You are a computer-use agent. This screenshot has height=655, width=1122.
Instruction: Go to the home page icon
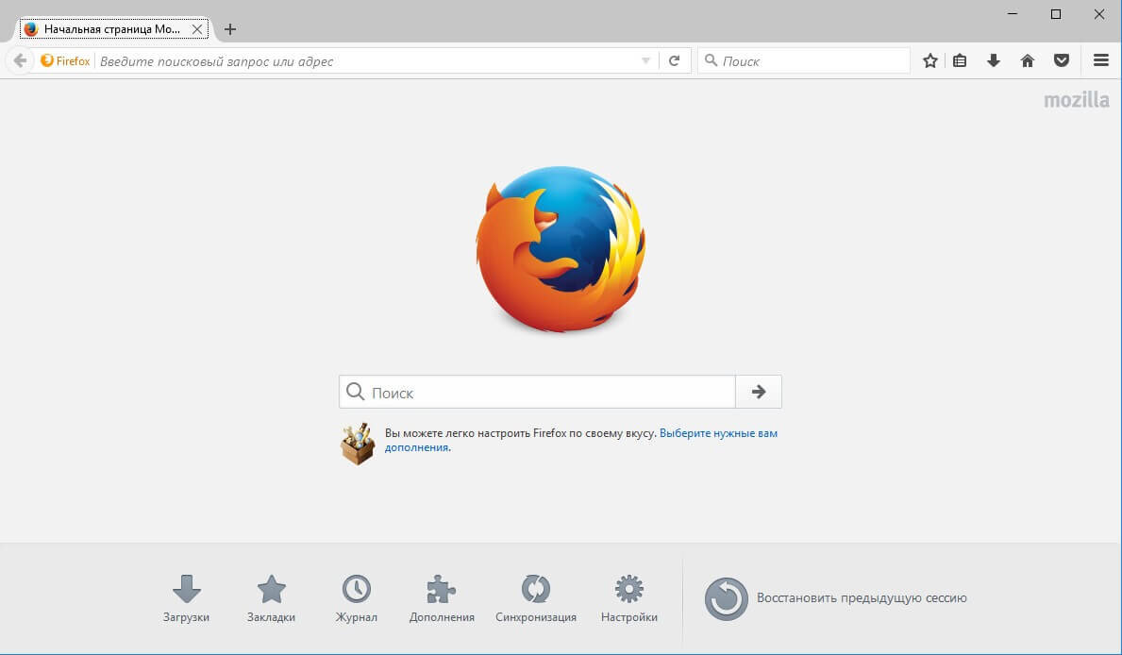click(x=1028, y=60)
